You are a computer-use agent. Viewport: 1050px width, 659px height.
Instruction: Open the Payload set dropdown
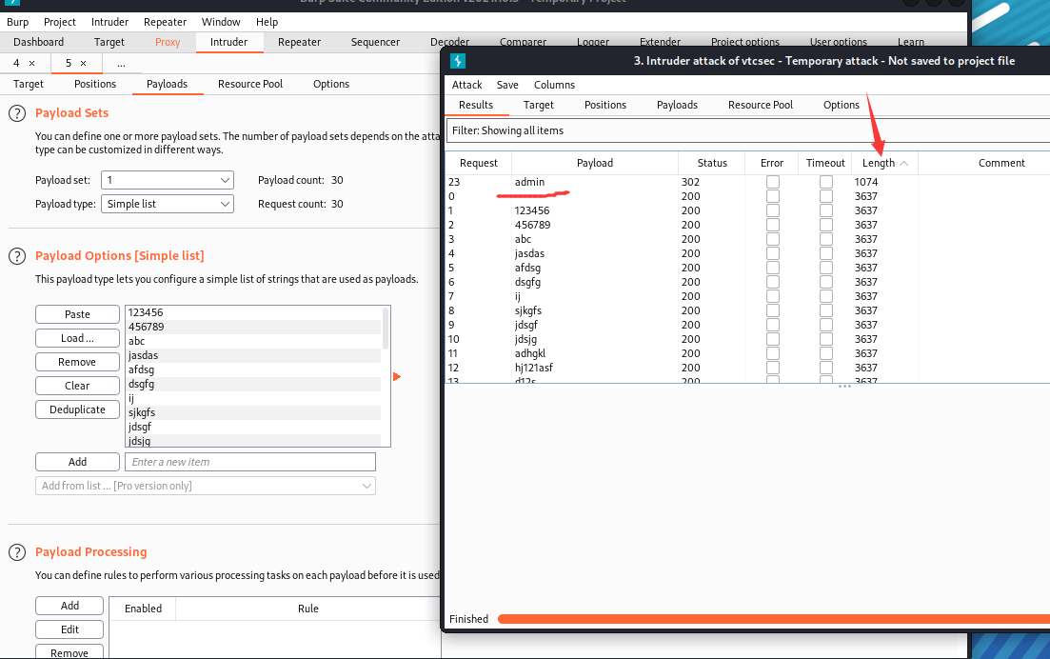[x=168, y=180]
